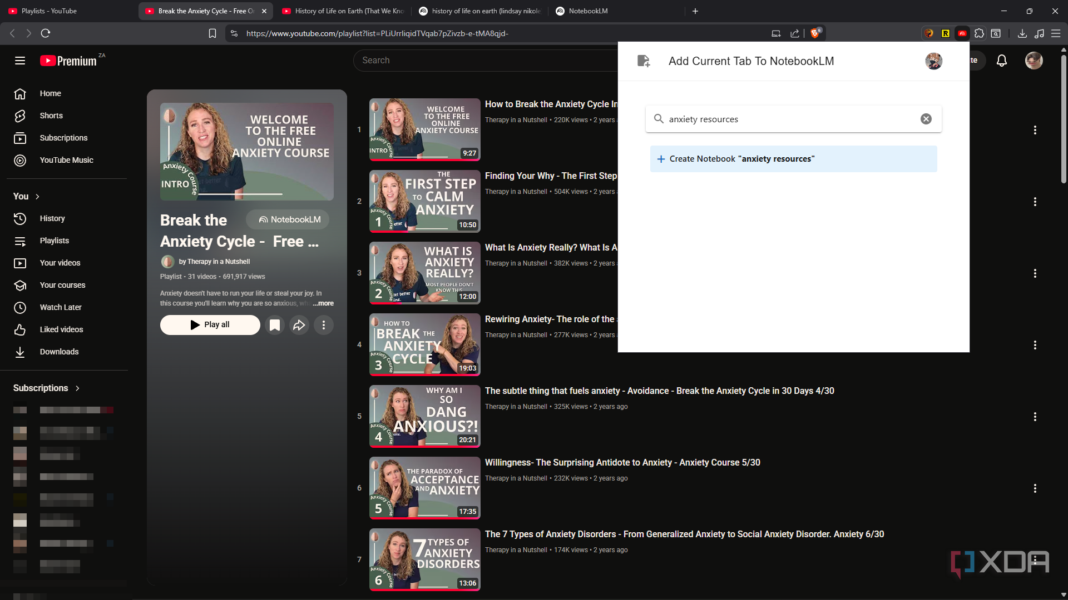Click the Play all button
Screen dimensions: 1068x600
click(x=210, y=325)
